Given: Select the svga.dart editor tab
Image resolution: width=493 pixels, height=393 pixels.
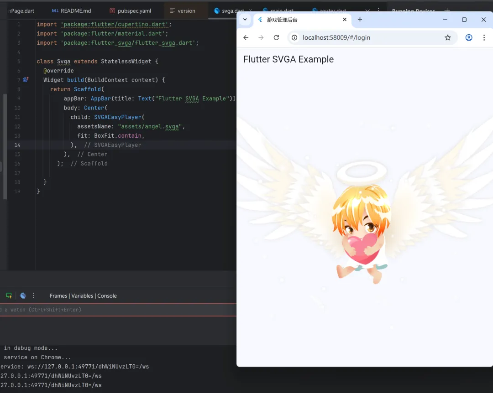Looking at the screenshot, I should tap(229, 10).
